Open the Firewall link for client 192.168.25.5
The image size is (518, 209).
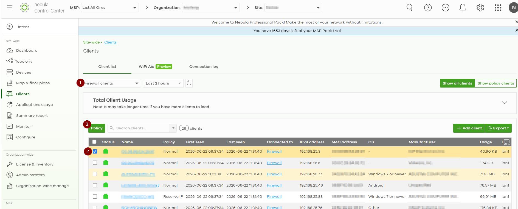pyautogui.click(x=274, y=163)
